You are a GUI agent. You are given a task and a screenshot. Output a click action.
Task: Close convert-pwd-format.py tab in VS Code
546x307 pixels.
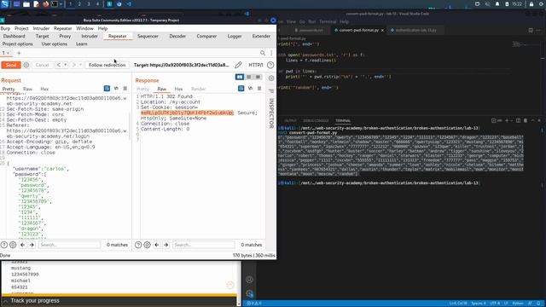[382, 31]
